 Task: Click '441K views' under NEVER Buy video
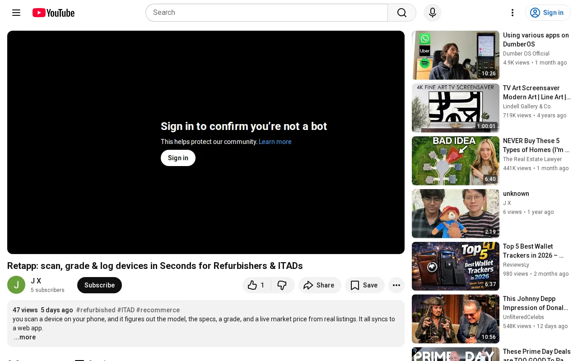[517, 168]
